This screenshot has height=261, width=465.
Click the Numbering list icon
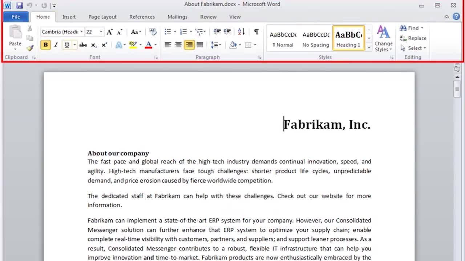(x=183, y=32)
